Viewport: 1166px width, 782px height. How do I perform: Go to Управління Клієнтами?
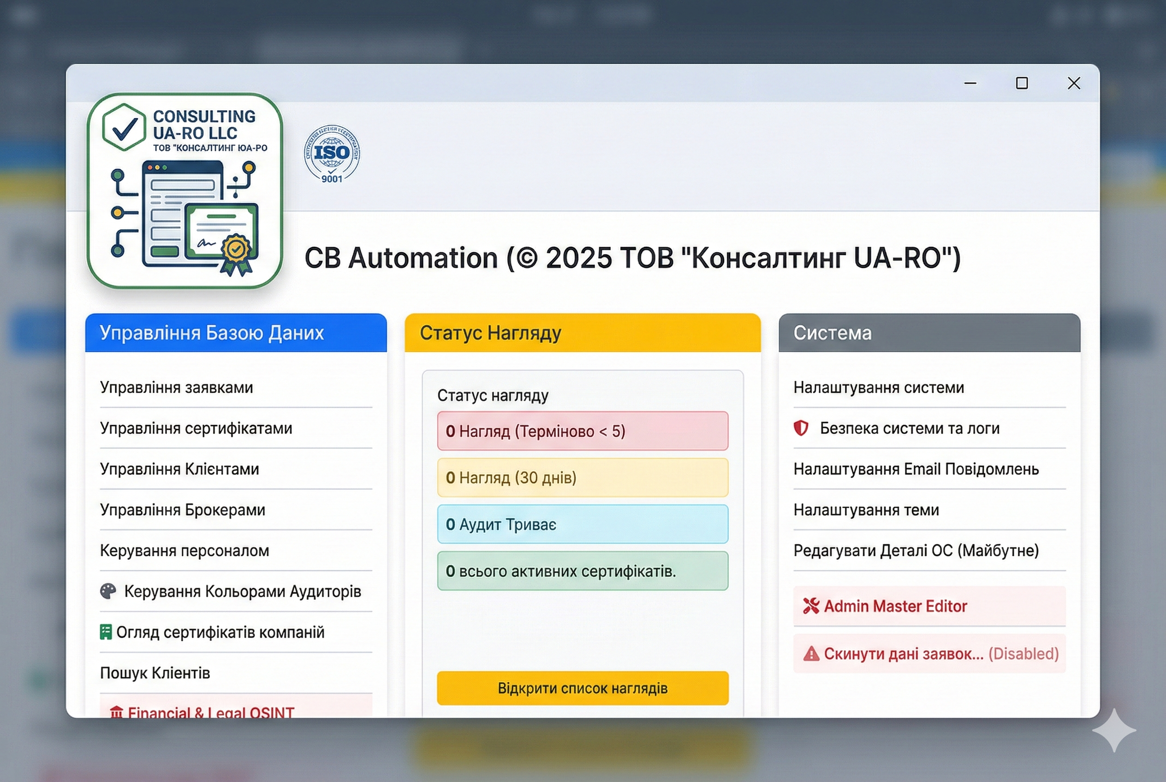tap(179, 469)
